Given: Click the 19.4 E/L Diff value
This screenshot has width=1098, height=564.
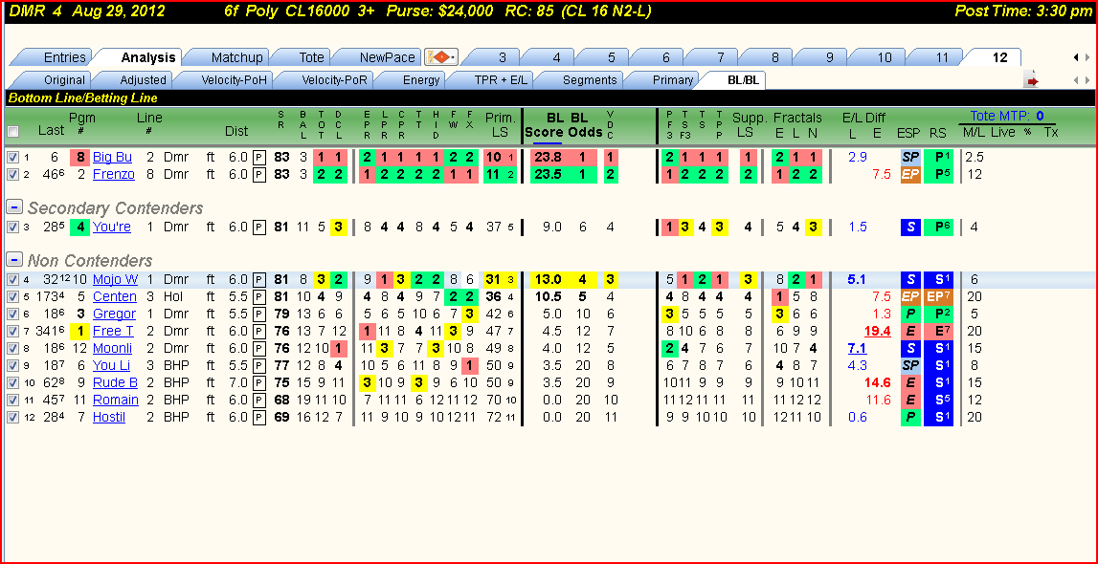Looking at the screenshot, I should pos(878,331).
